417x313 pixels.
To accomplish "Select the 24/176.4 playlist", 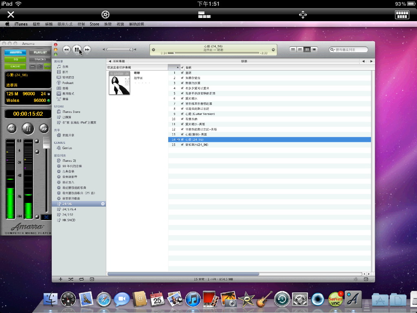I will [69, 209].
